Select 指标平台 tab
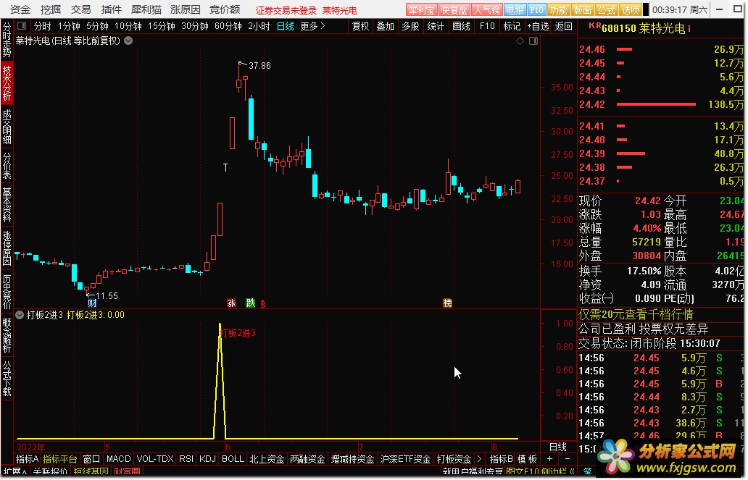This screenshot has height=480, width=748. pyautogui.click(x=59, y=458)
